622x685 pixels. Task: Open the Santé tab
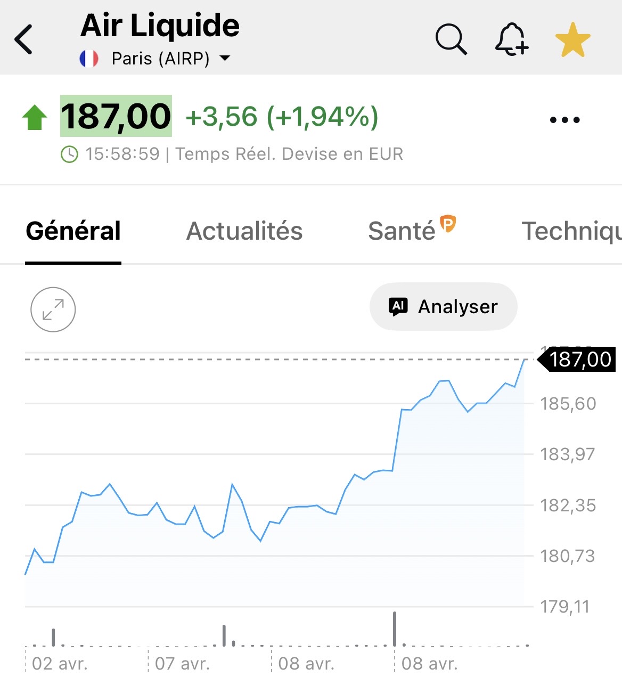click(402, 231)
